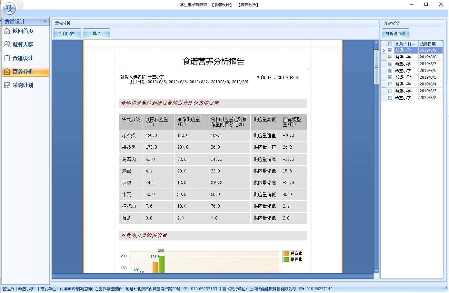Click 打印日期: 2019/08/03 text
Image resolution: width=449 pixels, height=293 pixels.
pos(278,77)
